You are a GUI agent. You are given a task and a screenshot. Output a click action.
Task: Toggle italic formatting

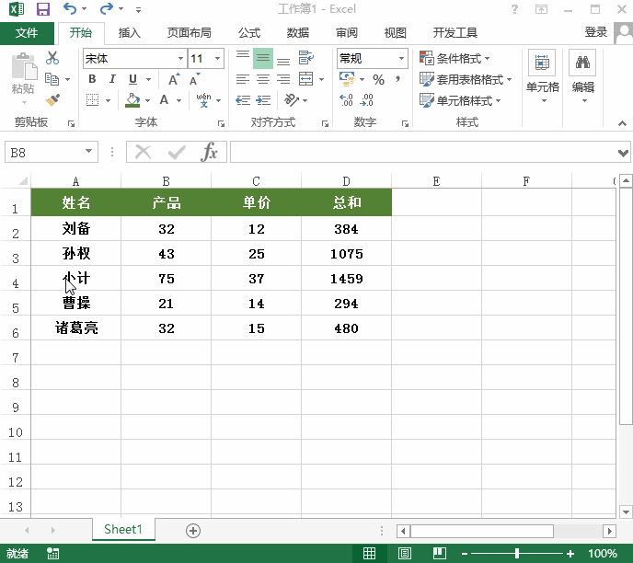(112, 79)
